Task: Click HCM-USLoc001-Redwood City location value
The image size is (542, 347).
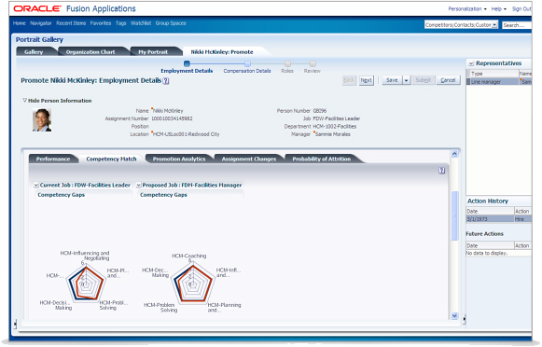Action: [186, 134]
